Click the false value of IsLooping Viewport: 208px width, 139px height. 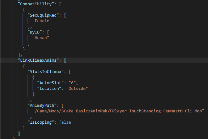65,122
